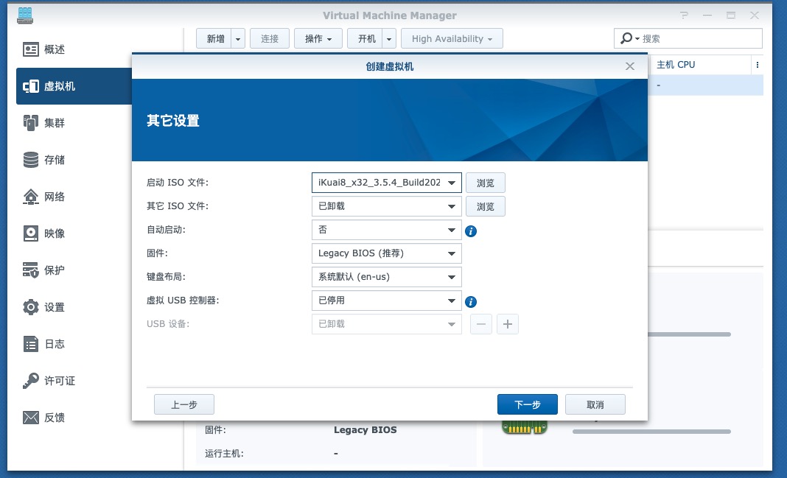Open the 存储 storage sidebar item

pyautogui.click(x=74, y=160)
